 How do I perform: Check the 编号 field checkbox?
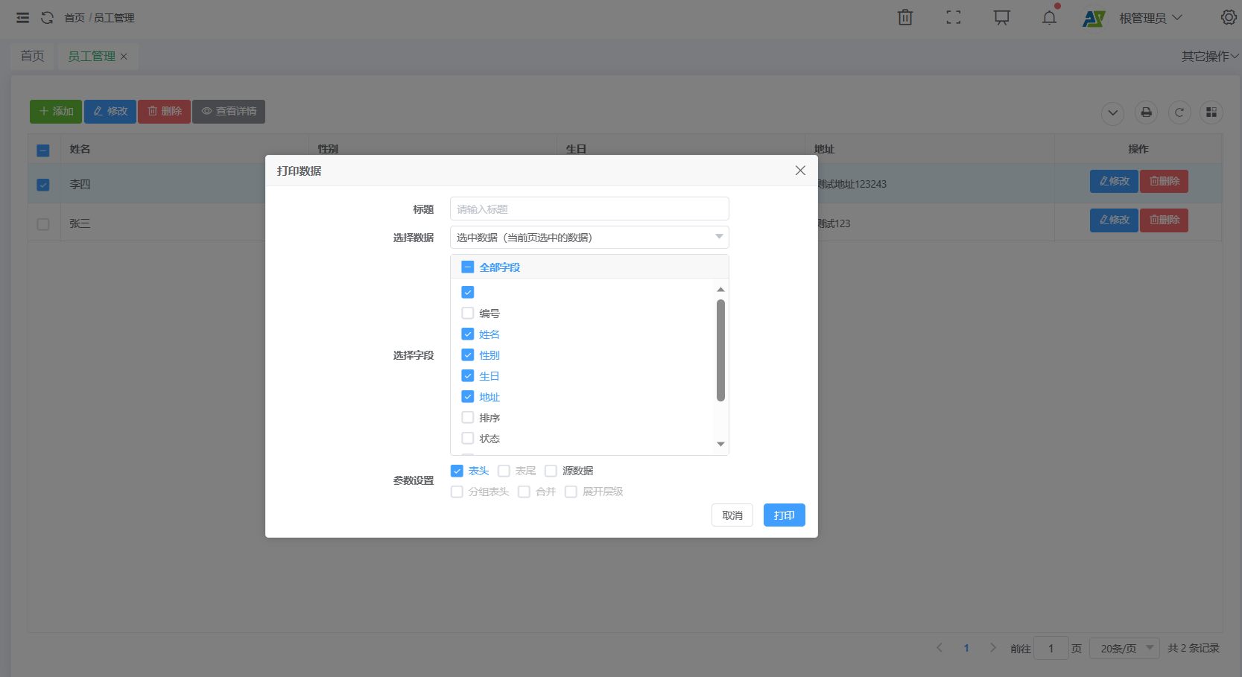click(468, 314)
